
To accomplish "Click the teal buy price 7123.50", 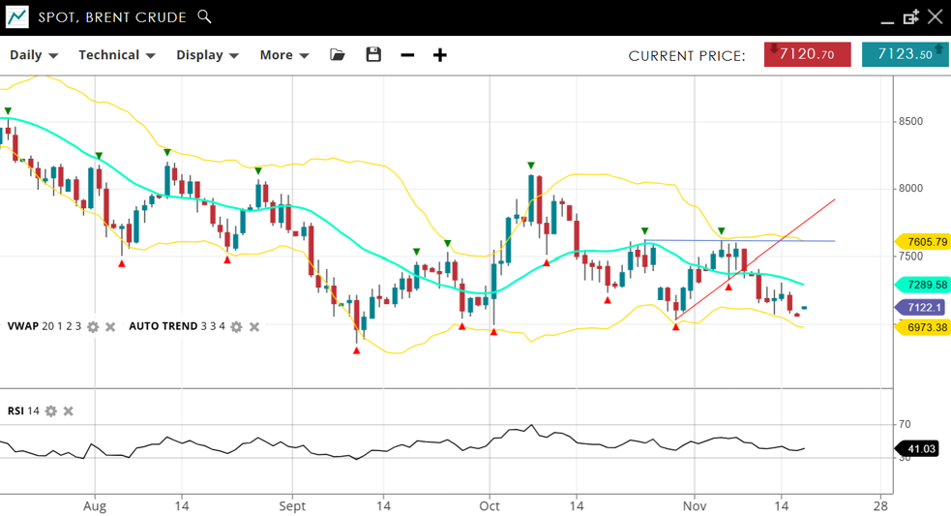I will [905, 55].
